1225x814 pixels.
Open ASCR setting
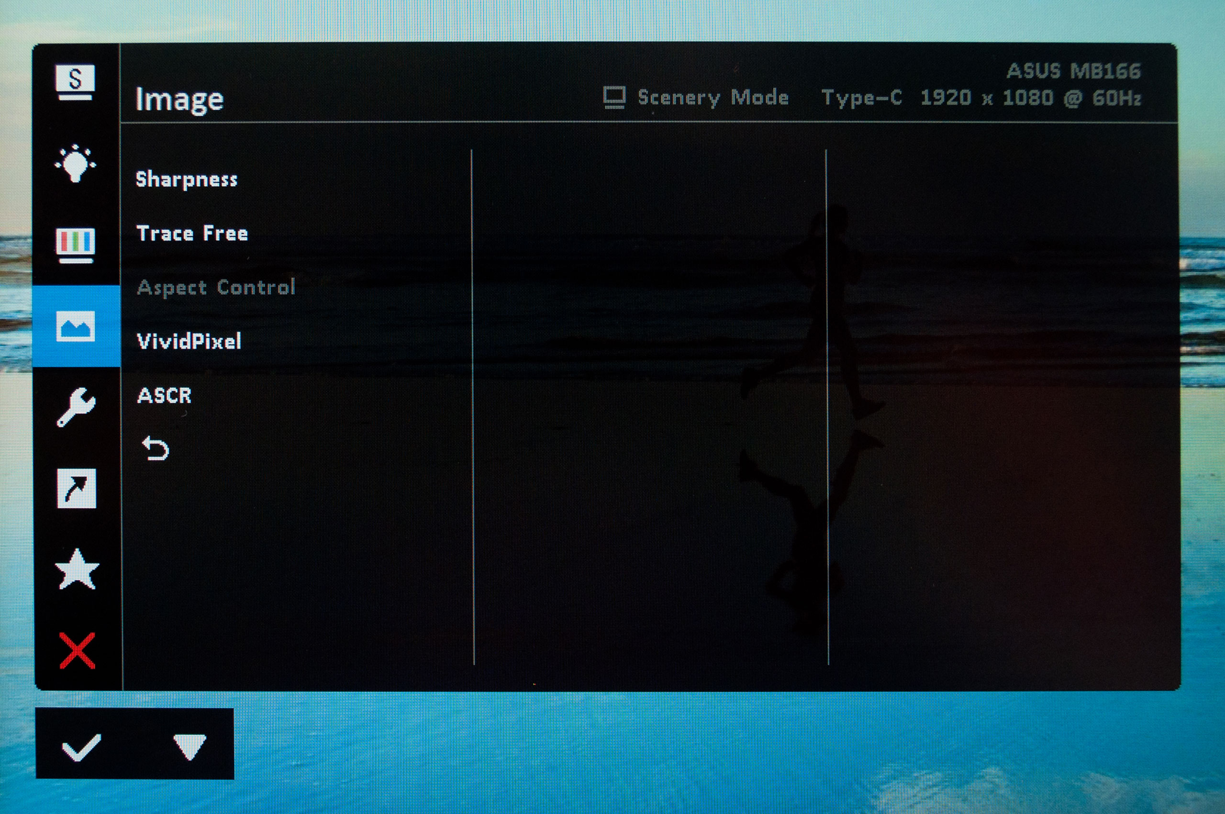click(x=165, y=396)
